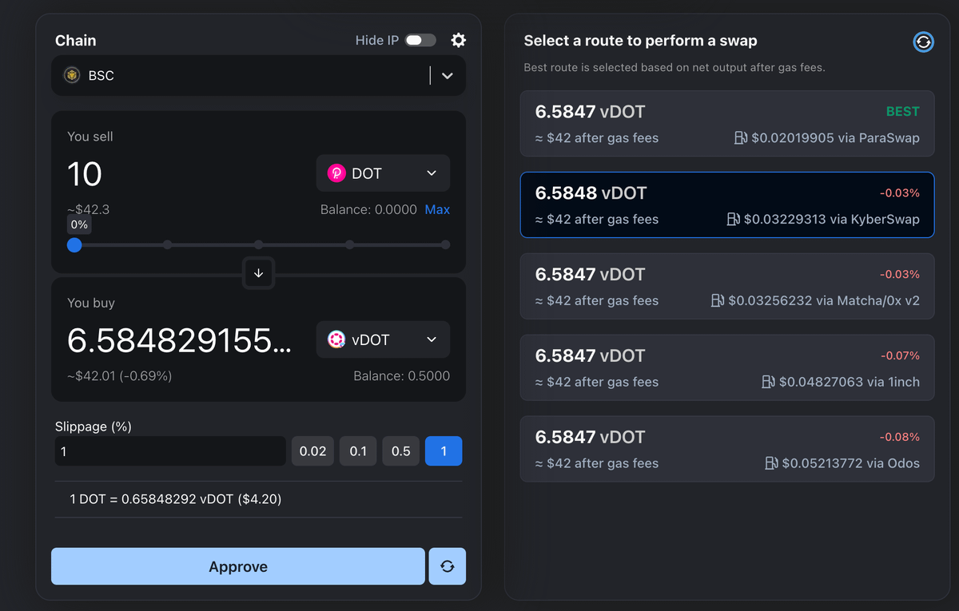Click the gas pump icon on ParaSwap route

(741, 138)
